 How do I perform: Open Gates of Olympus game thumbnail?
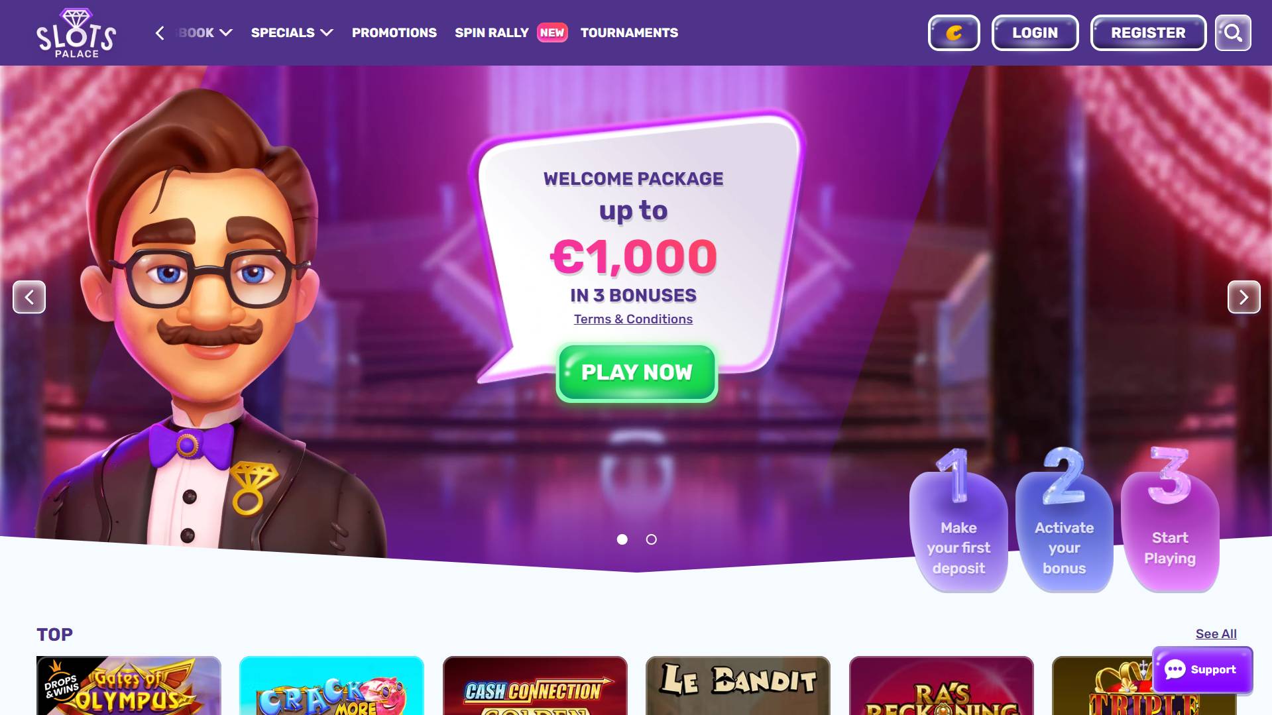129,685
